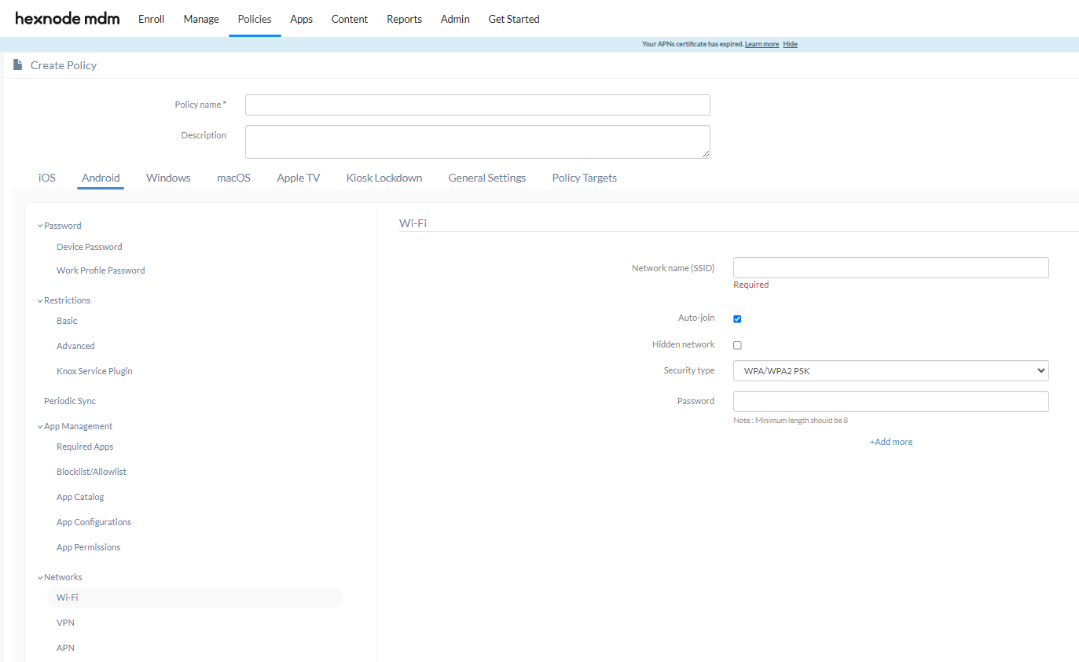Click the Wi-Fi section heading
Screen dimensions: 1079x662
(413, 223)
